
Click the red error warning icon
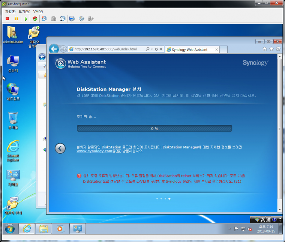[x=79, y=176]
